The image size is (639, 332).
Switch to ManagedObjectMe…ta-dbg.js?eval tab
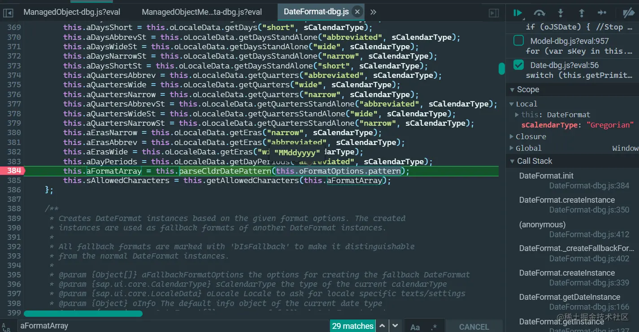pyautogui.click(x=202, y=12)
